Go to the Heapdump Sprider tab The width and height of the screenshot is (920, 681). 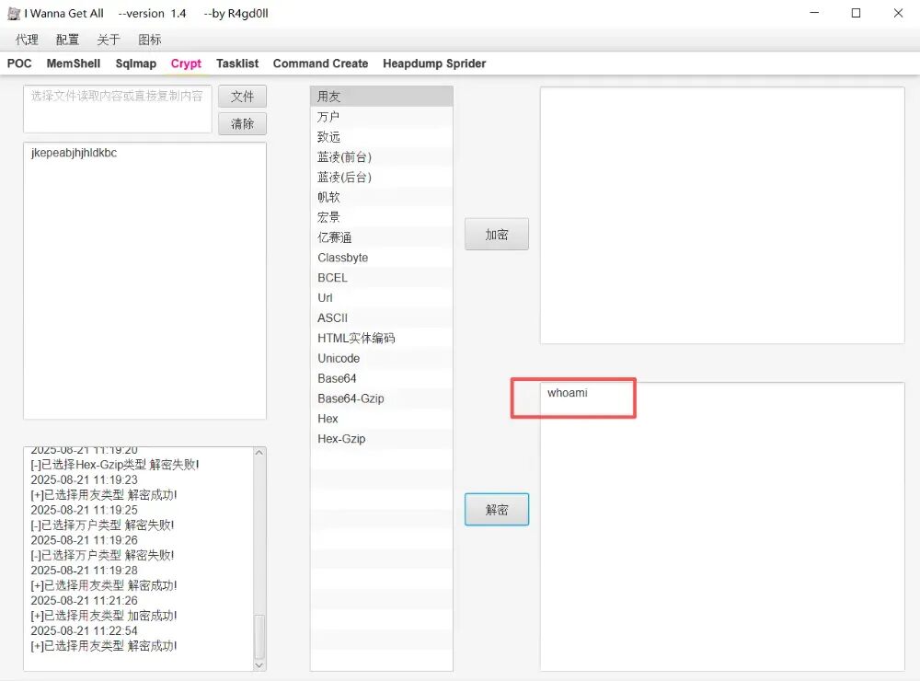434,63
